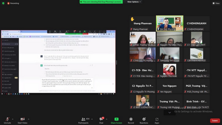
Task: Expand audio options arrow next to Unmute
Action: [x=14, y=119]
